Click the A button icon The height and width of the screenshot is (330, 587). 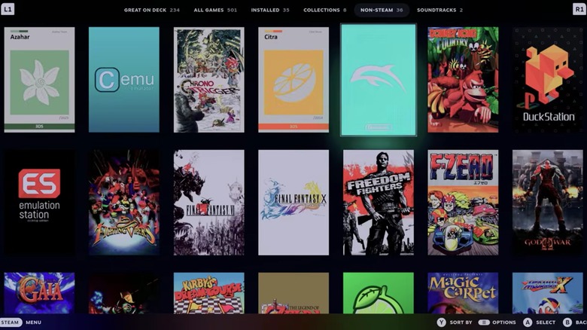click(x=528, y=322)
